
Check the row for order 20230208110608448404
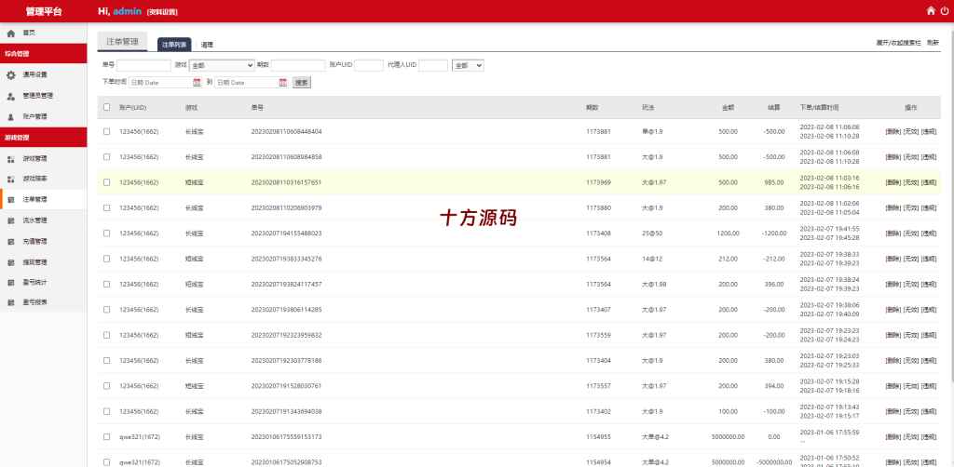(107, 131)
